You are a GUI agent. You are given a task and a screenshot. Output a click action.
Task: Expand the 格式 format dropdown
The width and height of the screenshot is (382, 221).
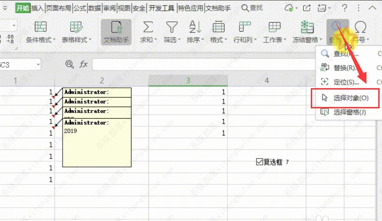coord(218,40)
